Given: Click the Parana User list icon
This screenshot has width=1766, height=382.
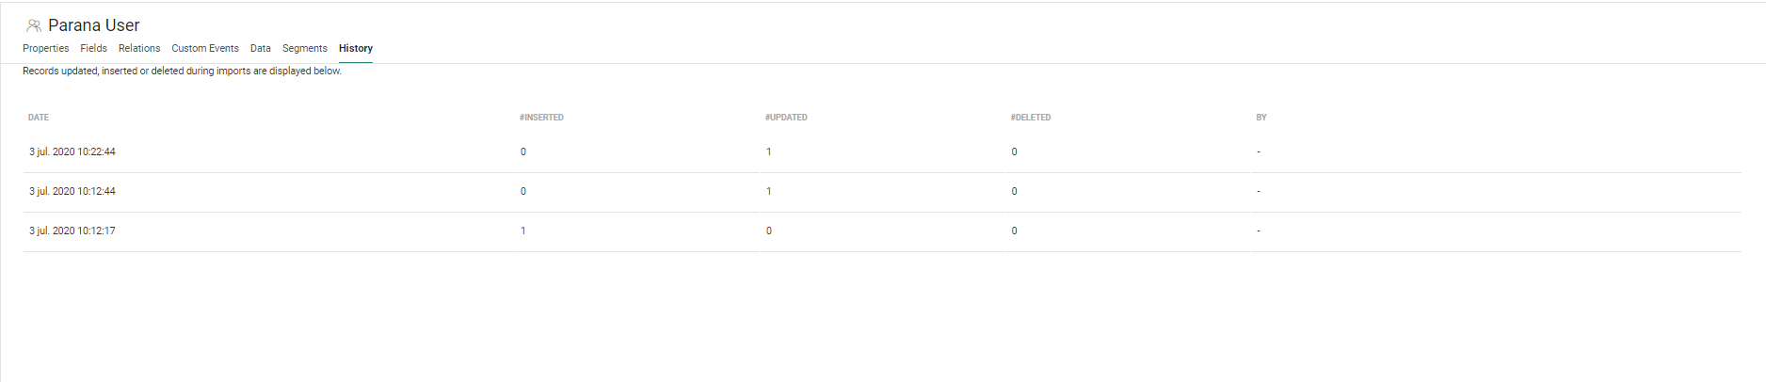Looking at the screenshot, I should tap(34, 25).
